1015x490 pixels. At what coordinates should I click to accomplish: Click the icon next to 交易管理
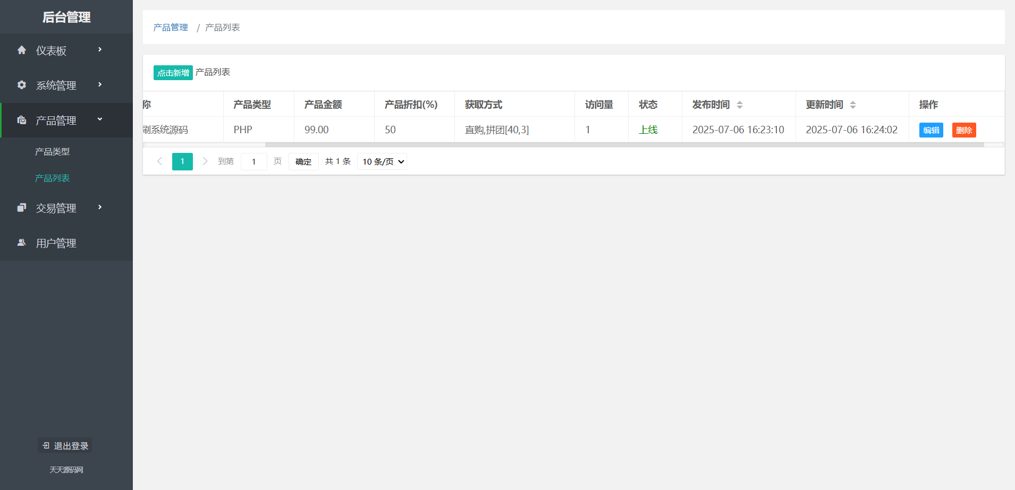(x=22, y=208)
